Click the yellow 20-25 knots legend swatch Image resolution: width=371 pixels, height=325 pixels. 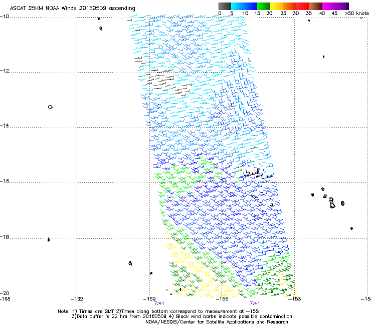point(277,6)
